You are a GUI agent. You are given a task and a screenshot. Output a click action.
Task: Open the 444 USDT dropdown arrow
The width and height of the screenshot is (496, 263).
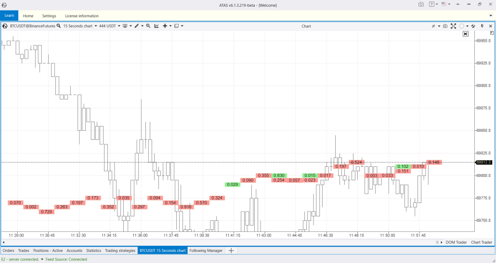click(119, 26)
